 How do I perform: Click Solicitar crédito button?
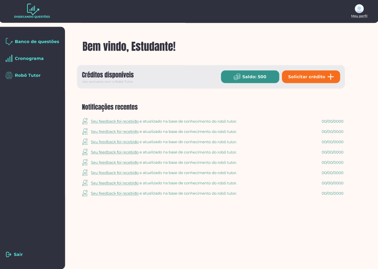pyautogui.click(x=311, y=77)
